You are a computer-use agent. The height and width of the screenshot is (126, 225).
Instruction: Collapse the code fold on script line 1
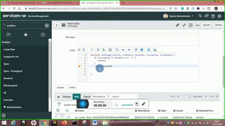87,55
